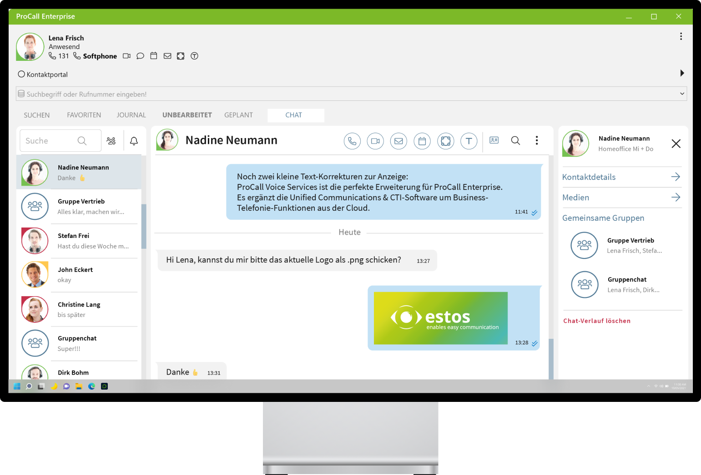This screenshot has height=475, width=701.
Task: Switch to GEPLANT tab
Action: click(238, 115)
